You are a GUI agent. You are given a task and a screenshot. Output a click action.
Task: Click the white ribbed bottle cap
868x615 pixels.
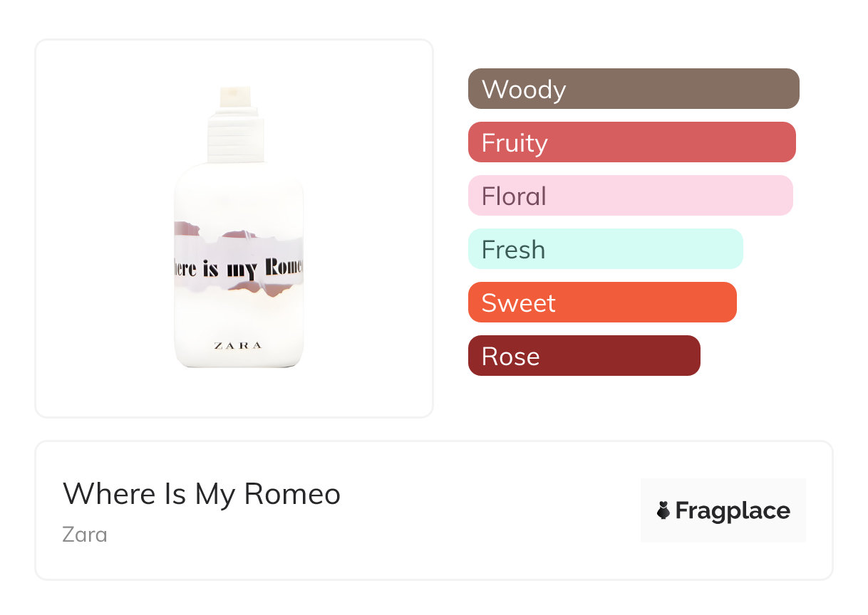tap(235, 139)
